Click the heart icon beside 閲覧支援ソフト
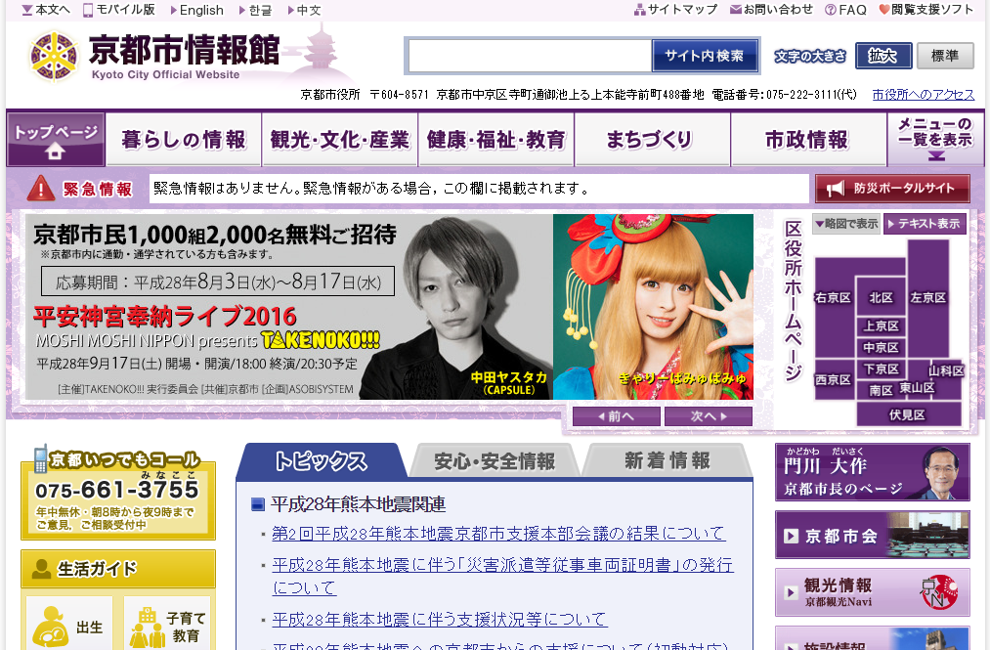 tap(884, 10)
